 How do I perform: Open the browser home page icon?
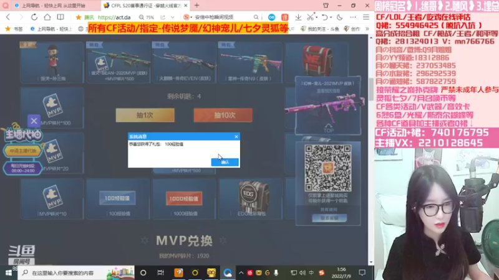(47, 17)
